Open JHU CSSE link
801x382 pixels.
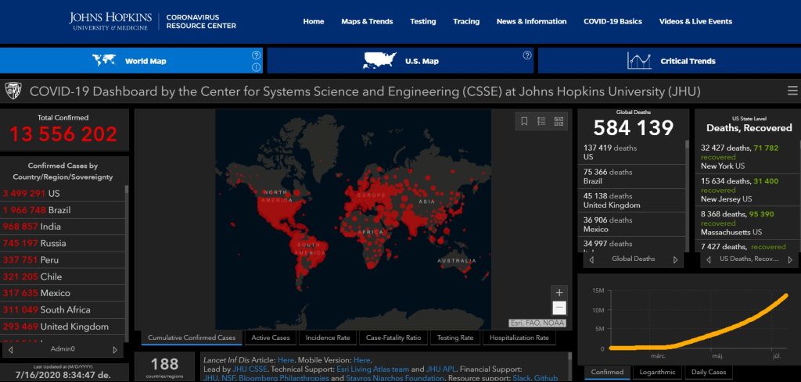(250, 370)
